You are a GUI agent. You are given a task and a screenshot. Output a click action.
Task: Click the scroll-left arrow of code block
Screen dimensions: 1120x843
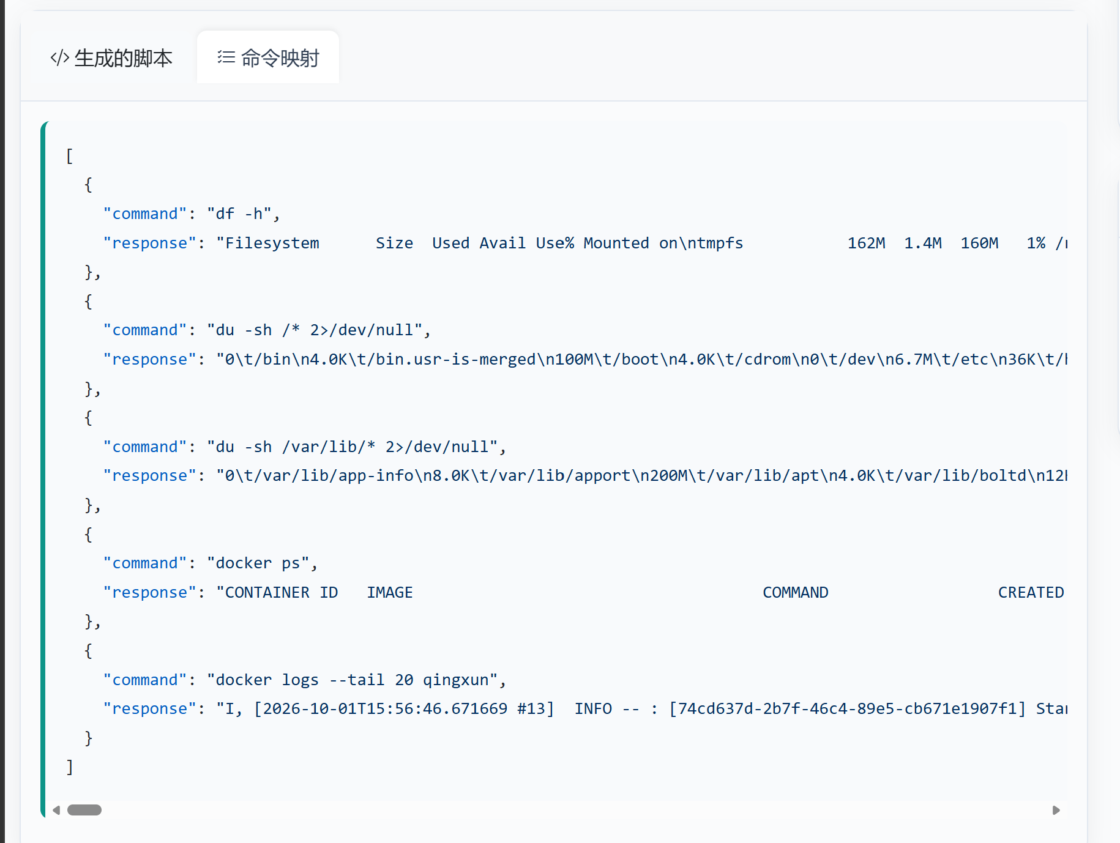(56, 810)
